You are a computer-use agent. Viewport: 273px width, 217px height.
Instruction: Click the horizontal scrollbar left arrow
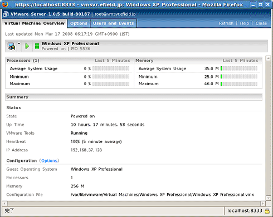[4, 204]
